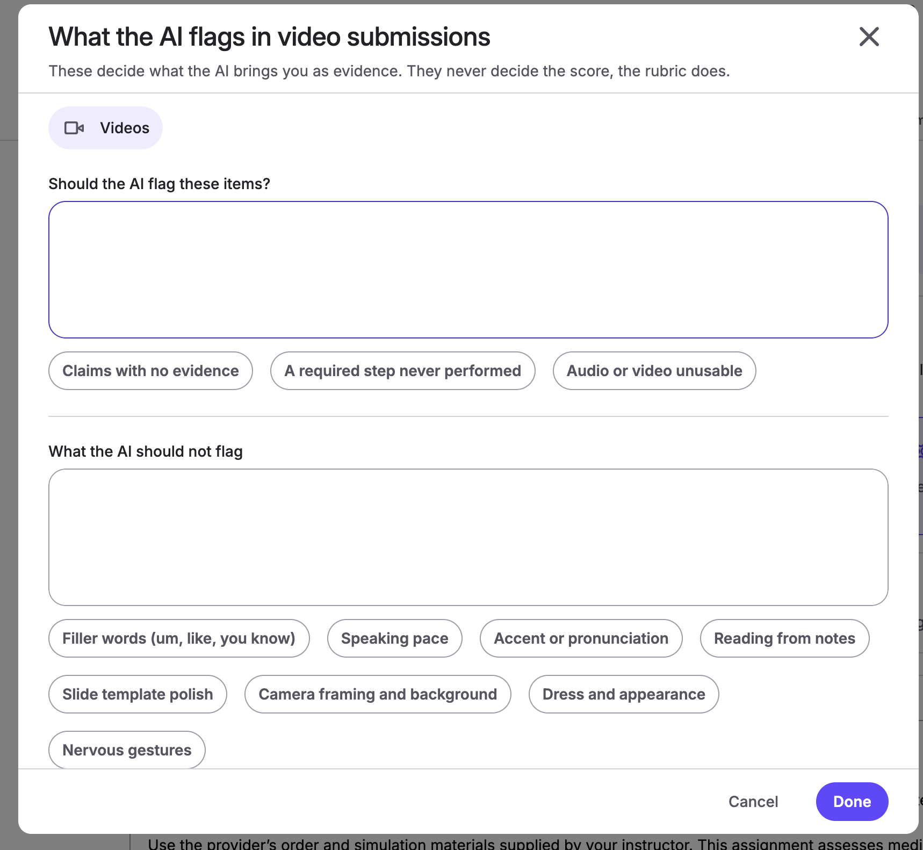The width and height of the screenshot is (923, 850).
Task: Add 'Camera framing and background' chip
Action: click(378, 694)
